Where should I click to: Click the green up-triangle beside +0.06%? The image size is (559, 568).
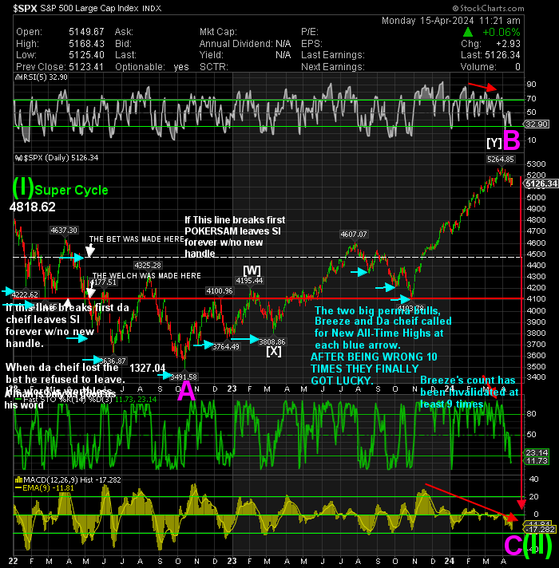[x=468, y=32]
